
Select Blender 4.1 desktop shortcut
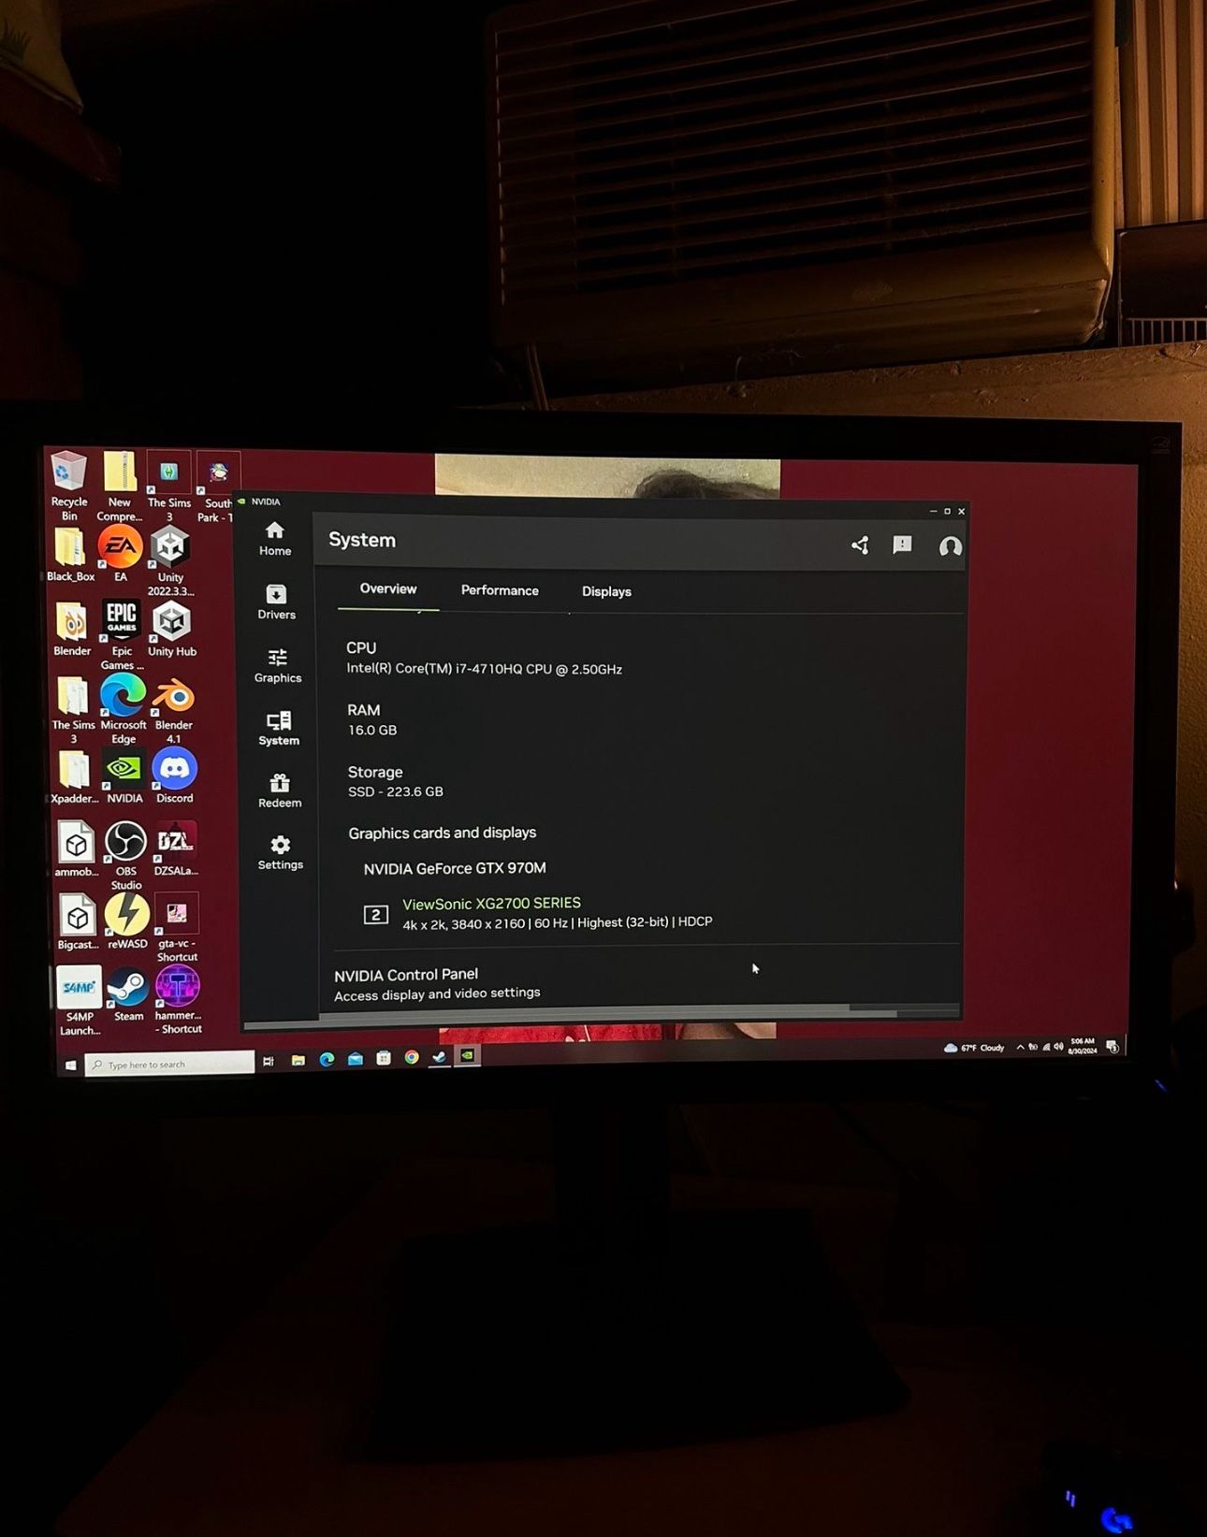coord(174,711)
